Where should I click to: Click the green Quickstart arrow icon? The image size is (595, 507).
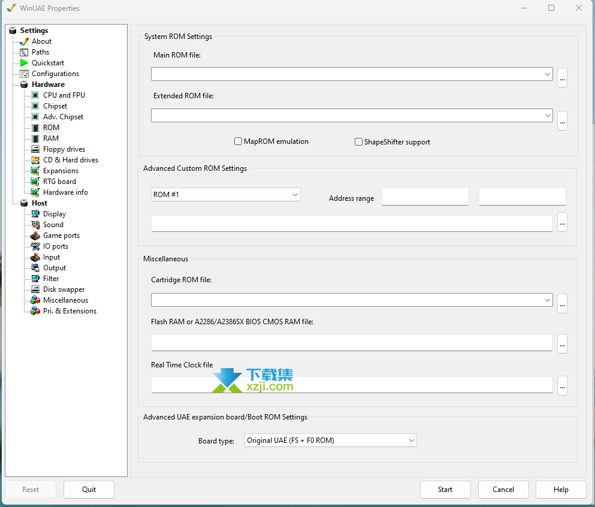click(x=24, y=63)
